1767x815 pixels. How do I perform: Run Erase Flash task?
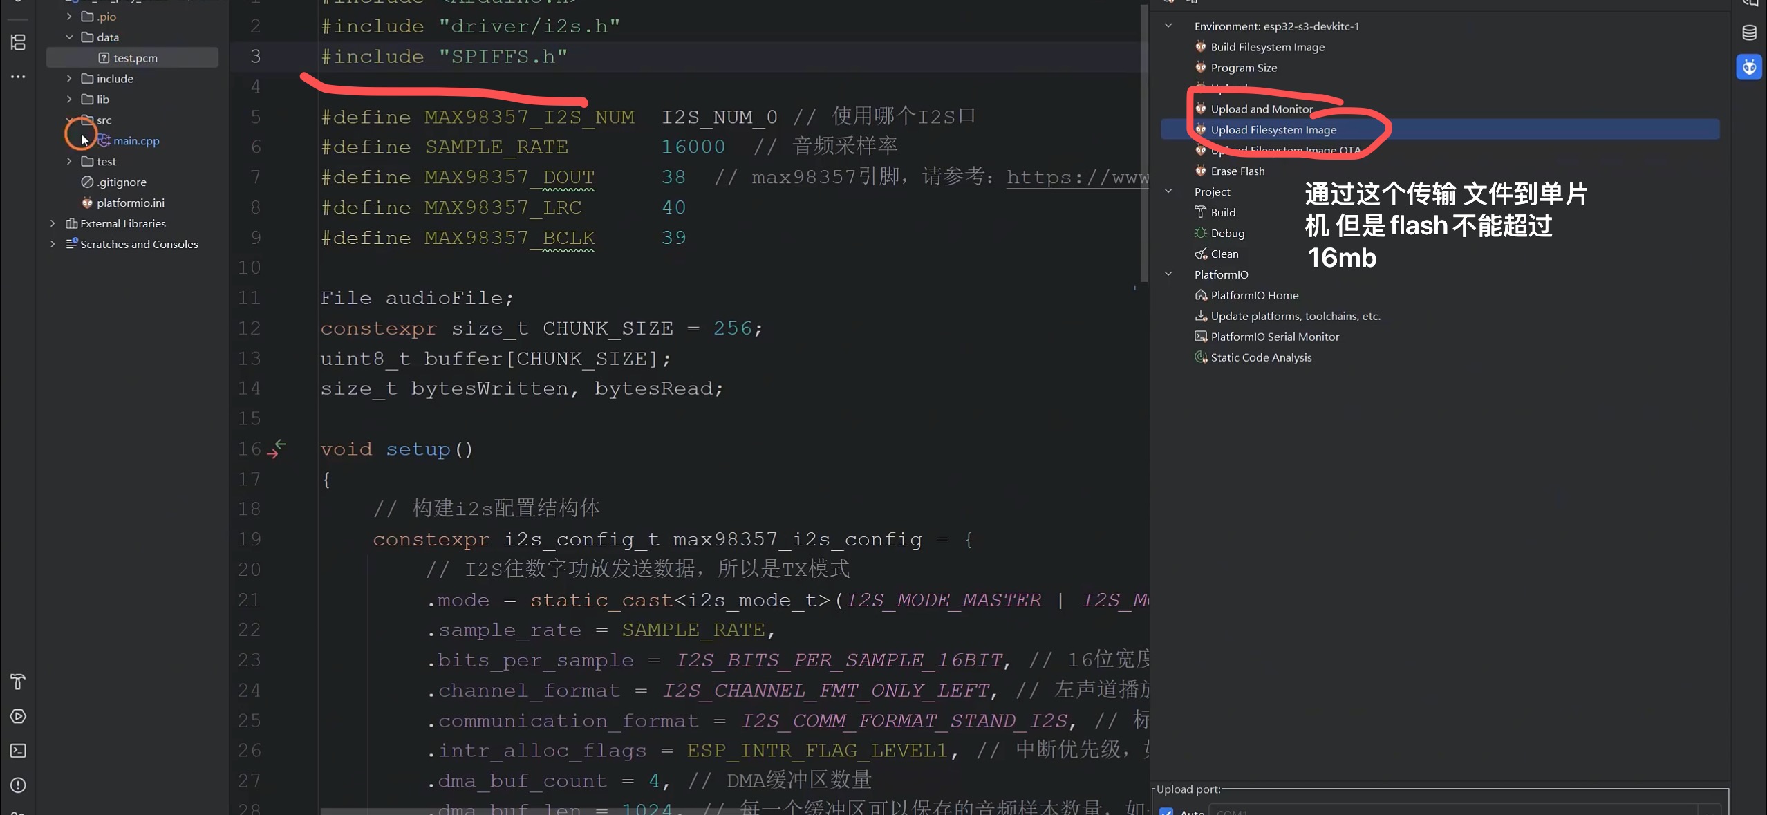coord(1237,171)
